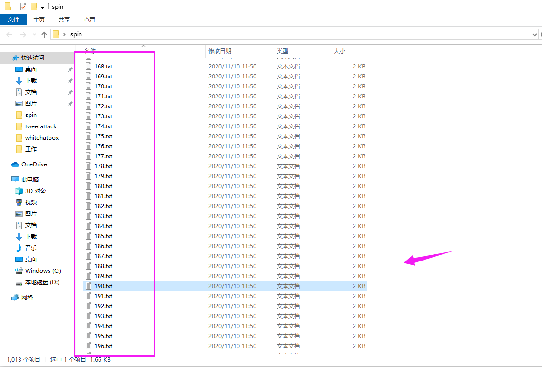Switch to the 查看 ribbon tab
Viewport: 542px width, 367px height.
[x=89, y=19]
